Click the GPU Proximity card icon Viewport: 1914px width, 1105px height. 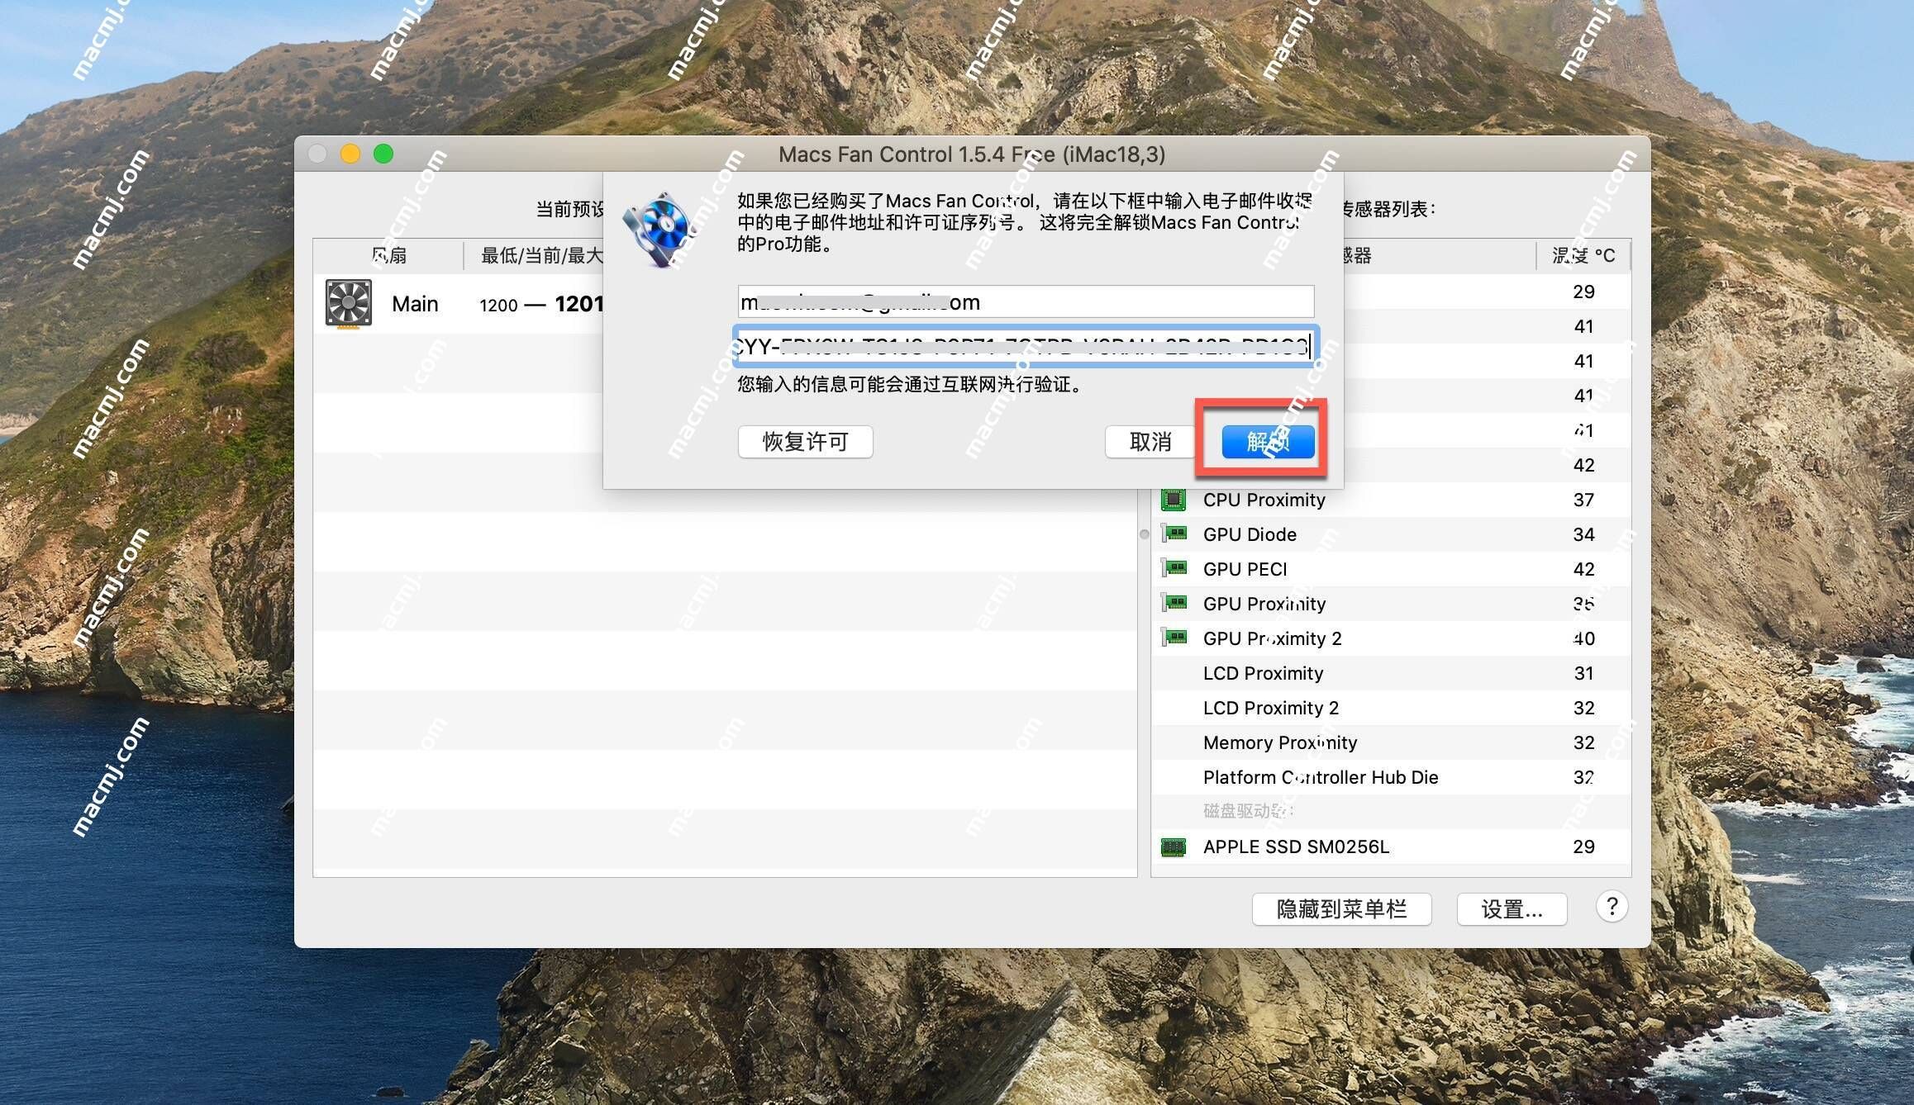(1174, 603)
